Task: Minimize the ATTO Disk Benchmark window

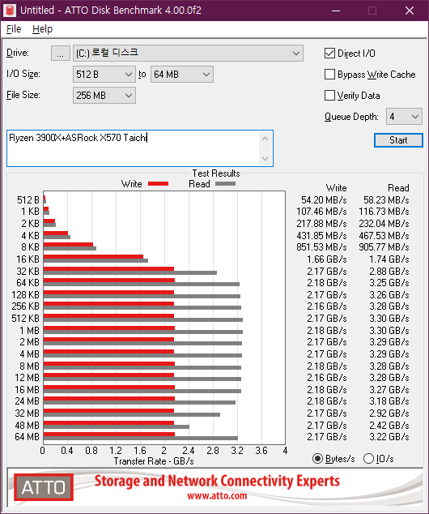Action: tap(336, 11)
